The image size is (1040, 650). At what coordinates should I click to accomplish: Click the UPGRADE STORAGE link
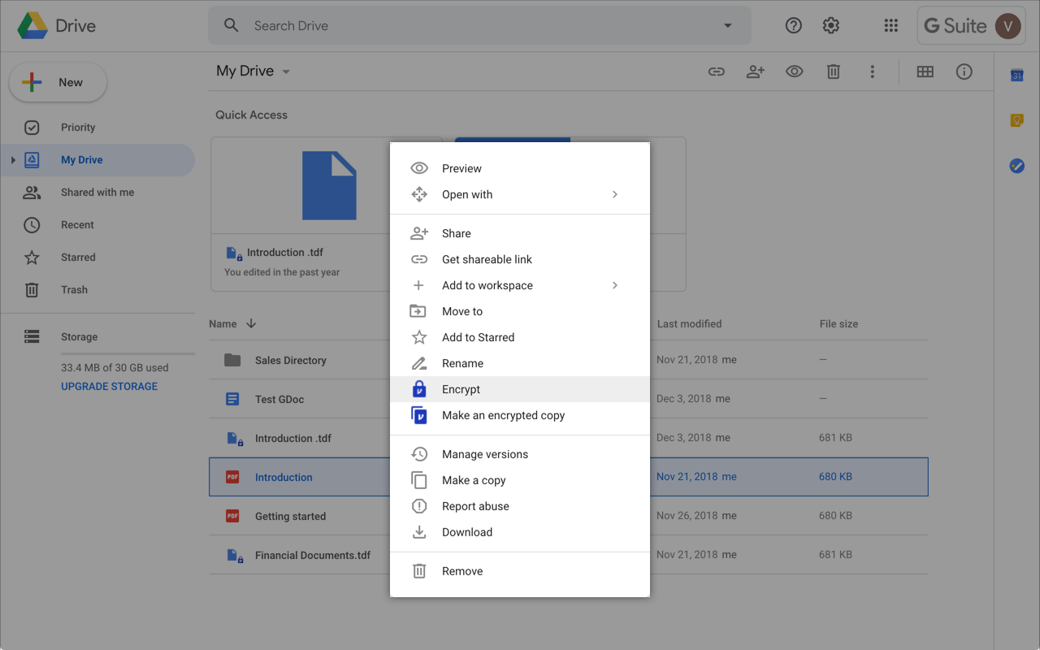109,387
